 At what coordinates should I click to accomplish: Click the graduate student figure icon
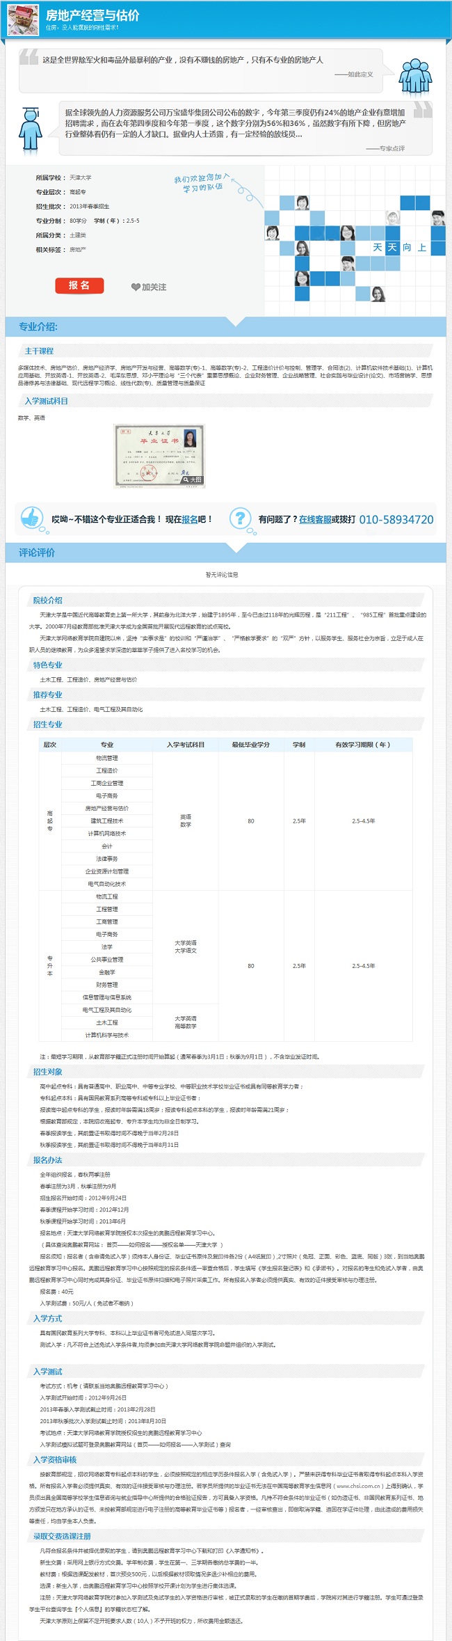(x=30, y=129)
